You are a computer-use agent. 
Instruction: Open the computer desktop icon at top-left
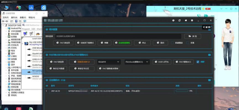(x=6, y=7)
